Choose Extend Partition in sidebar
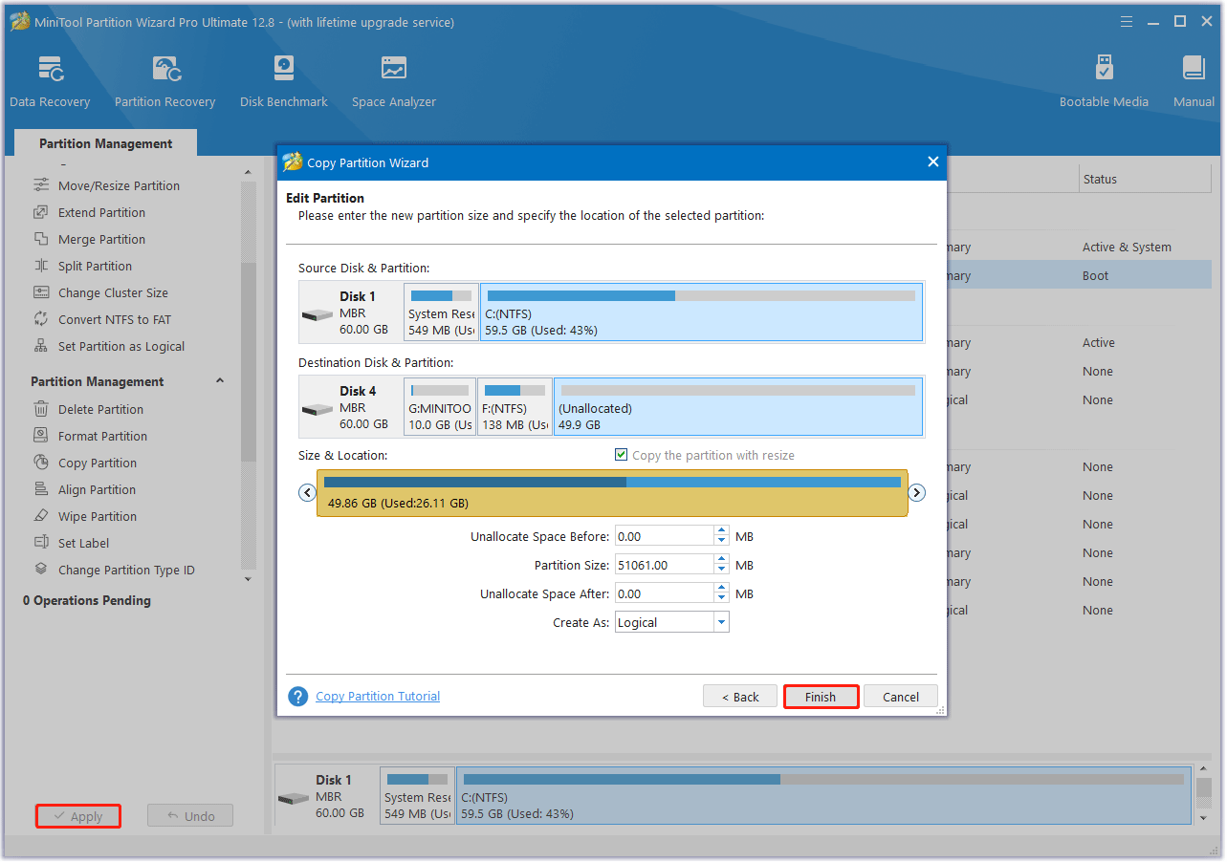The image size is (1227, 862). click(x=101, y=212)
